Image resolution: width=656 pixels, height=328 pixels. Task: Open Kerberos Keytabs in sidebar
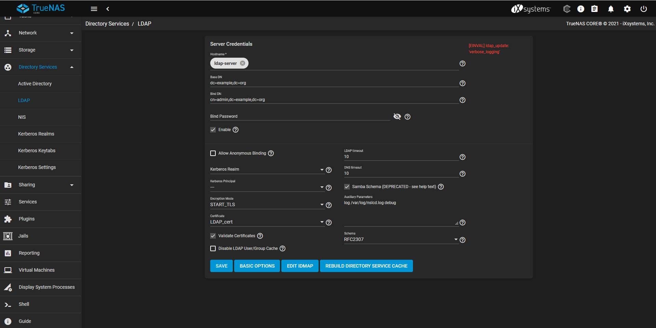[x=41, y=151]
